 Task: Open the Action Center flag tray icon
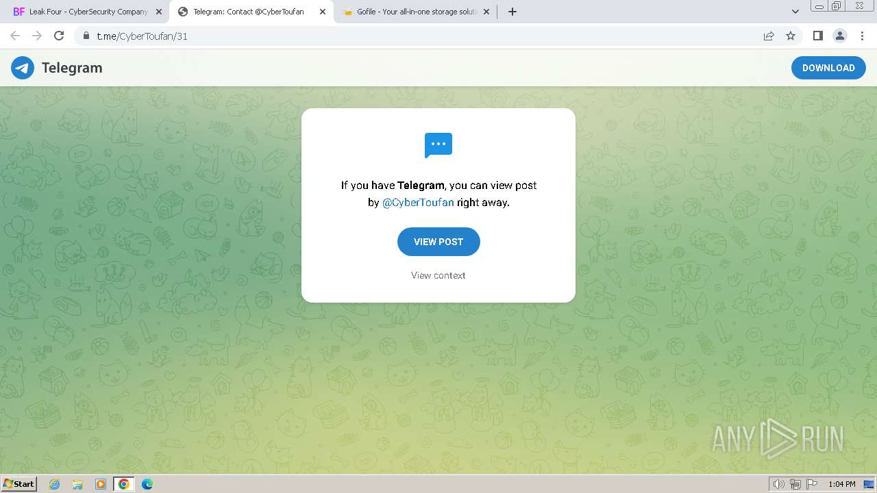tap(812, 484)
